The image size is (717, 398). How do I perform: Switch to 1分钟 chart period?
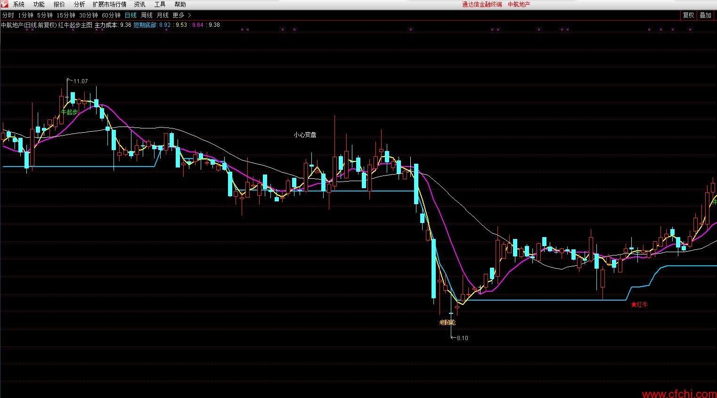click(25, 16)
